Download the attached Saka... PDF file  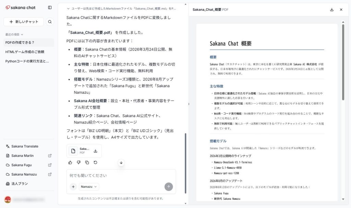[95, 151]
